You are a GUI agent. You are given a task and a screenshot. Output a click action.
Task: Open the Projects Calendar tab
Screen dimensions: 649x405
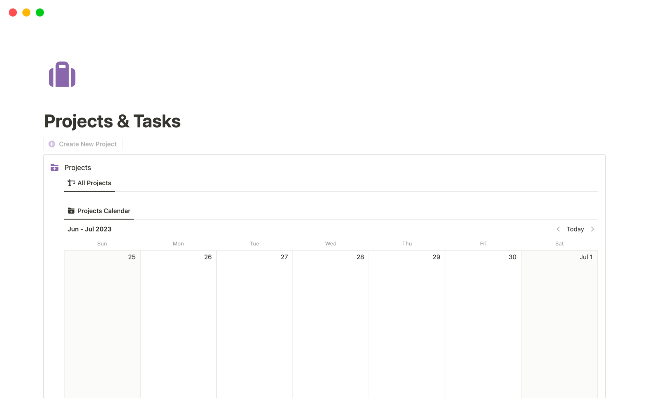click(x=103, y=211)
